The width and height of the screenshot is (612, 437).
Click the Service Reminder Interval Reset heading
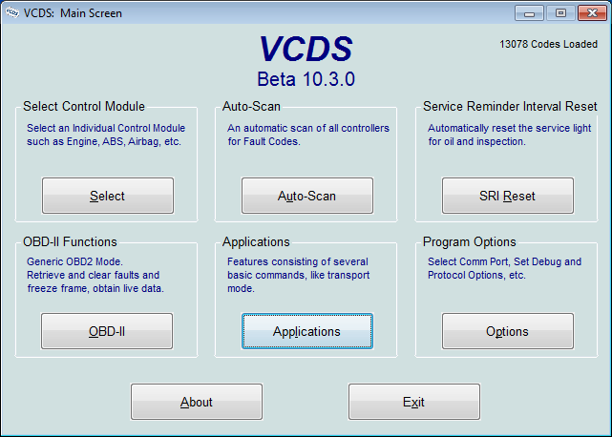coord(510,107)
